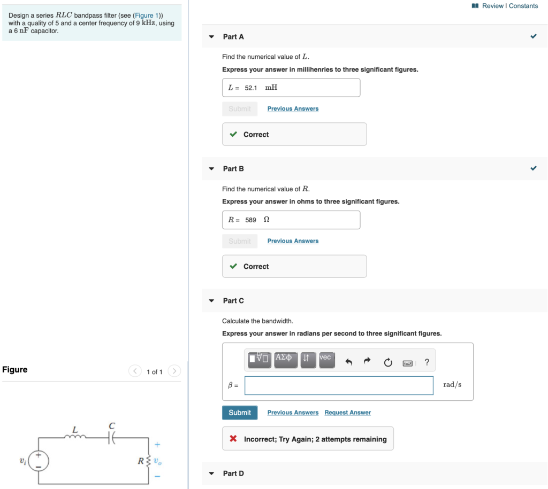This screenshot has width=548, height=489.
Task: Open Previous Answers for Part B
Action: [x=293, y=241]
